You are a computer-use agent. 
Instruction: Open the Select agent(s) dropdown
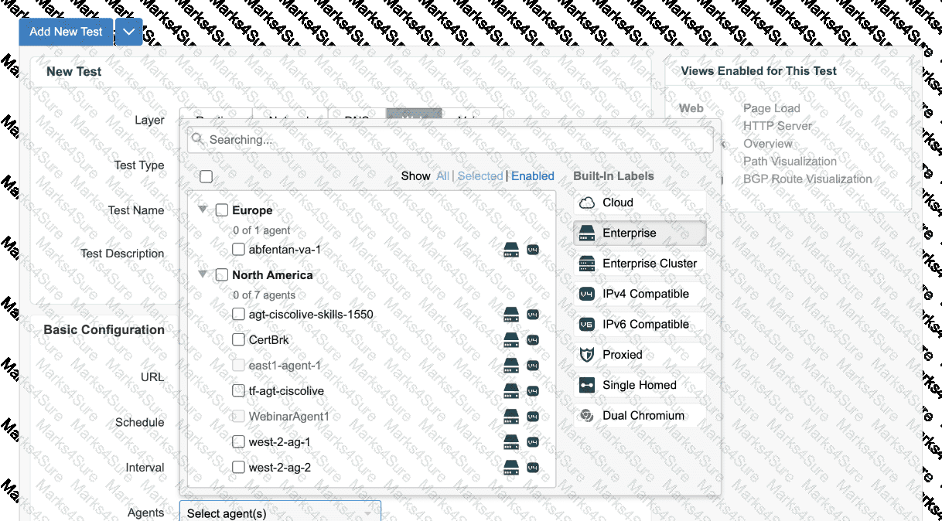279,513
